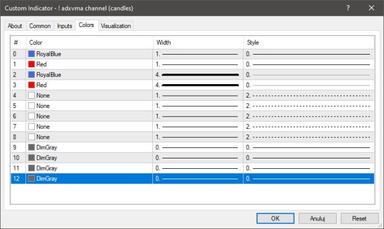The width and height of the screenshot is (384, 229).
Task: Close the Custom Indicator dialog
Action: 371,8
